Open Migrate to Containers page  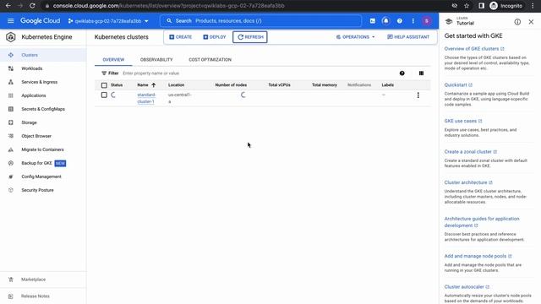tap(42, 149)
